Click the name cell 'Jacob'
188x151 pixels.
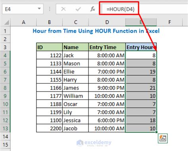pos(75,128)
